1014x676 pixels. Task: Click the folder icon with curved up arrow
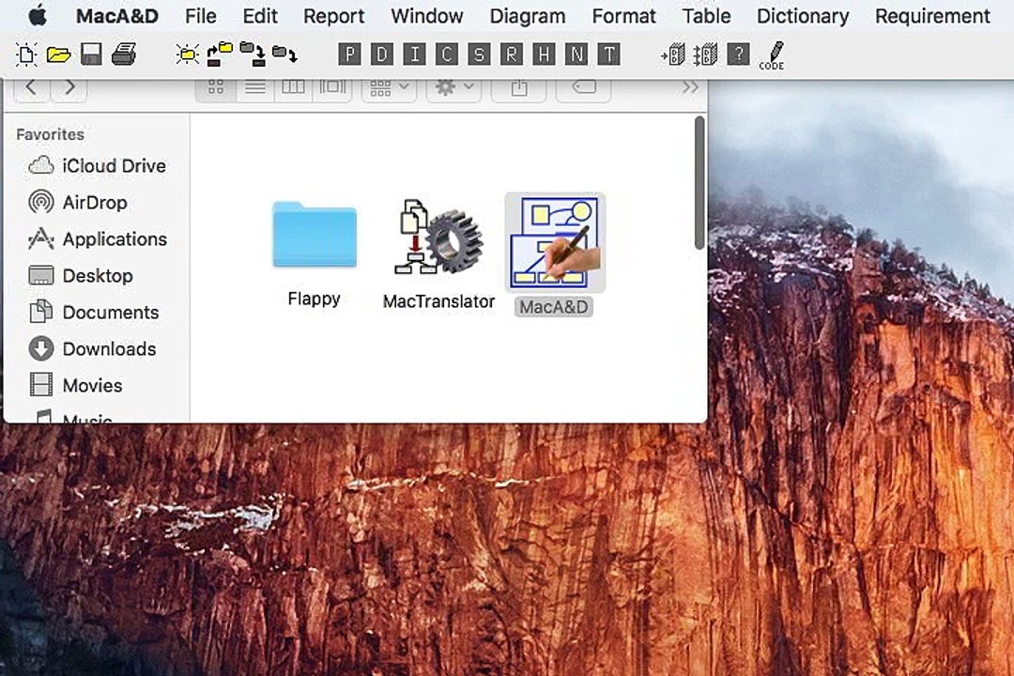pos(220,54)
